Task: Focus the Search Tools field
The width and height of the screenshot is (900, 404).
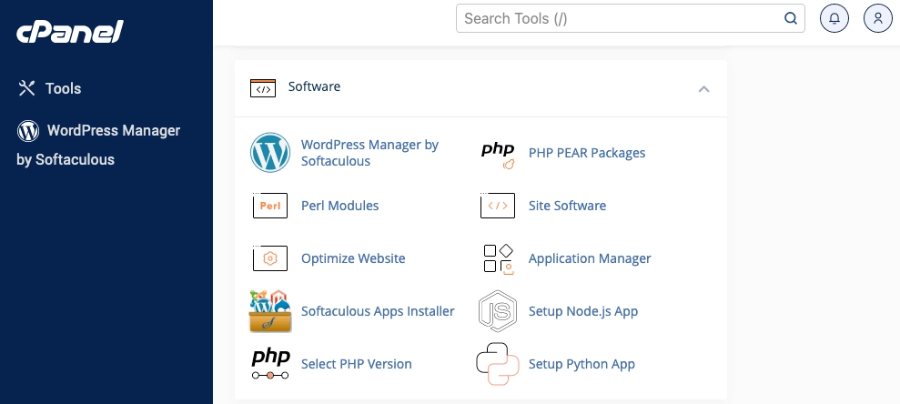Action: tap(631, 18)
